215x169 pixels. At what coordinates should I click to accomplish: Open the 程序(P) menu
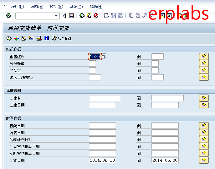click(x=18, y=7)
